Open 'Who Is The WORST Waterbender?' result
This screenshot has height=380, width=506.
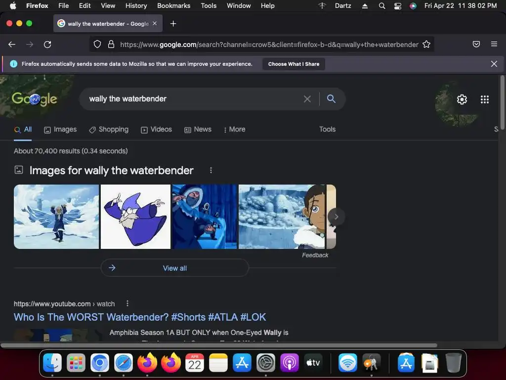(140, 317)
